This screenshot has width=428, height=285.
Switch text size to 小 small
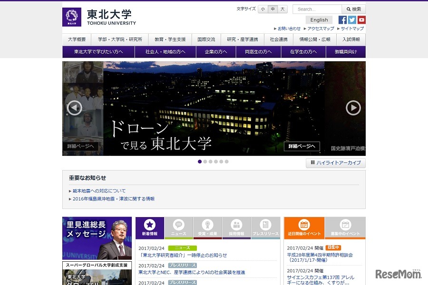263,9
